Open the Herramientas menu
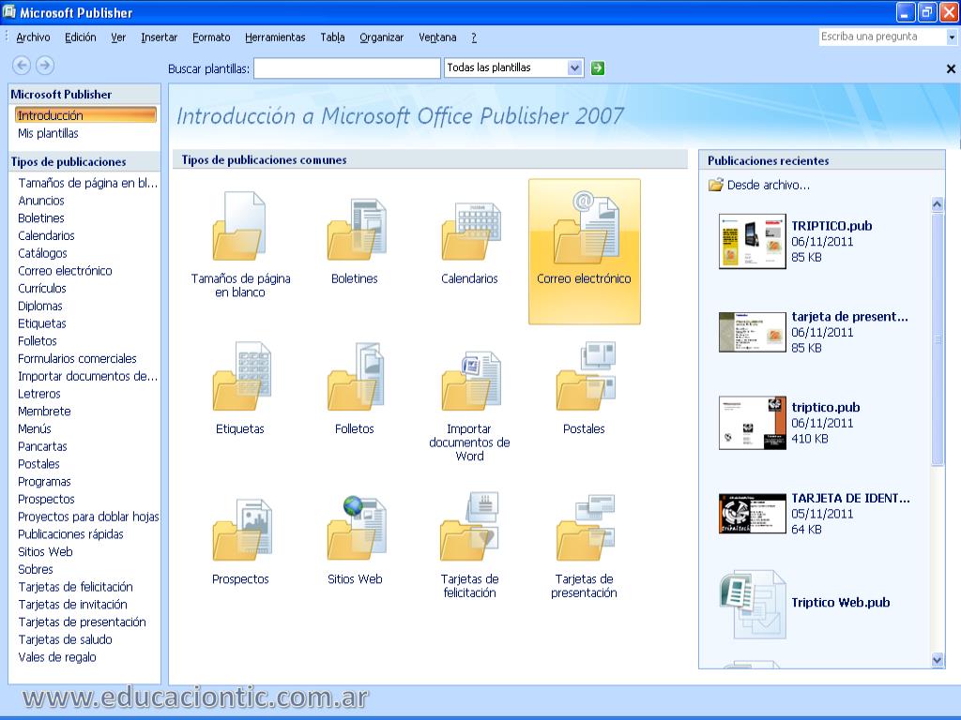 pos(275,37)
